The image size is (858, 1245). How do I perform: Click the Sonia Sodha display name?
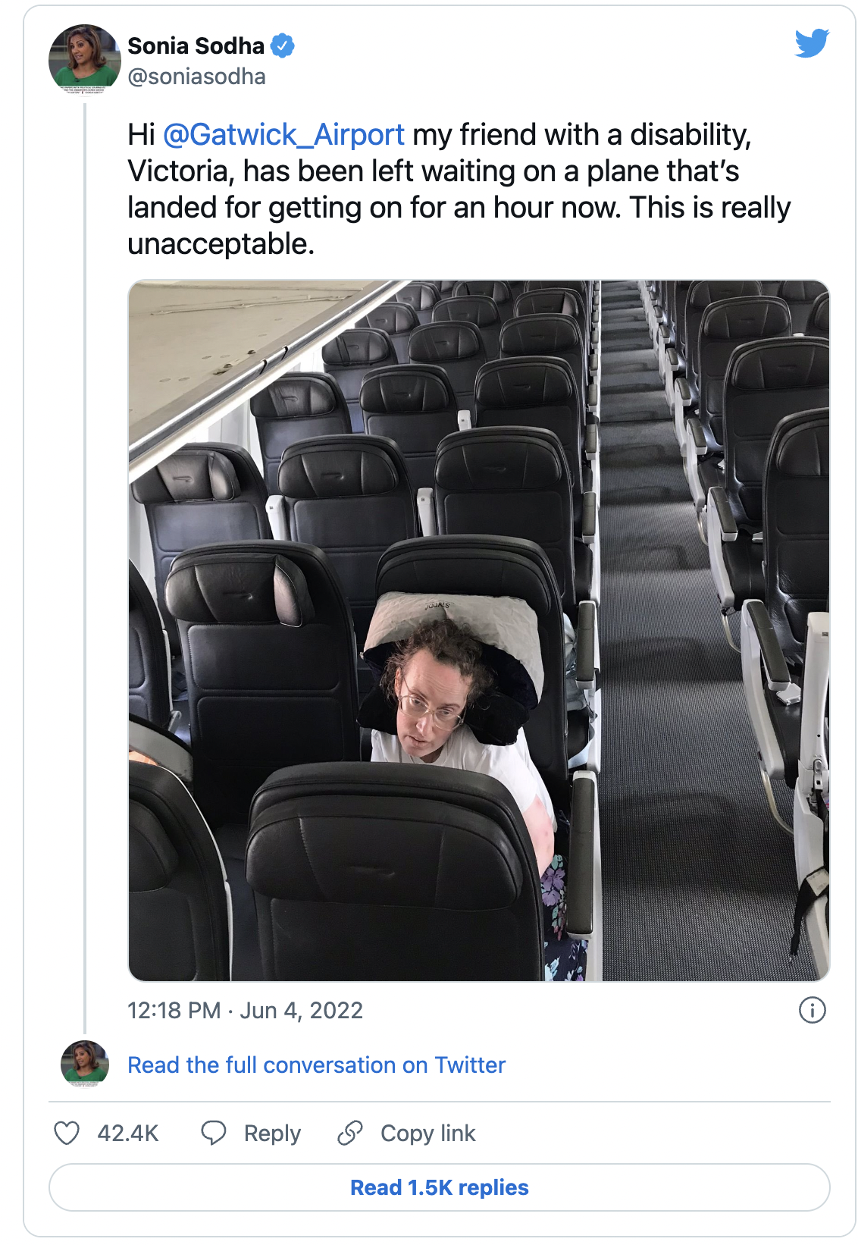196,45
